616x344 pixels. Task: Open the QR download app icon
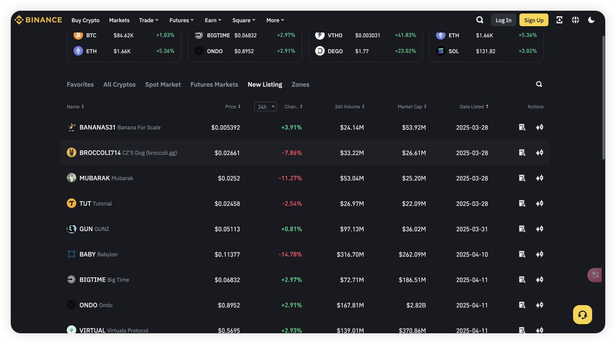tap(560, 20)
